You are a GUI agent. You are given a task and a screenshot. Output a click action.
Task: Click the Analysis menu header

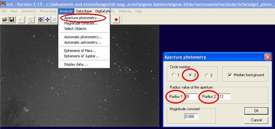coord(66,11)
